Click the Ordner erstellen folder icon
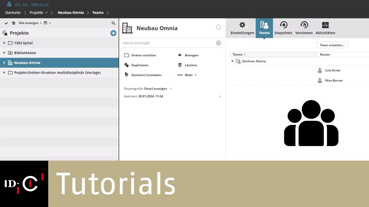Screen dimensions: 369x207 coord(126,55)
